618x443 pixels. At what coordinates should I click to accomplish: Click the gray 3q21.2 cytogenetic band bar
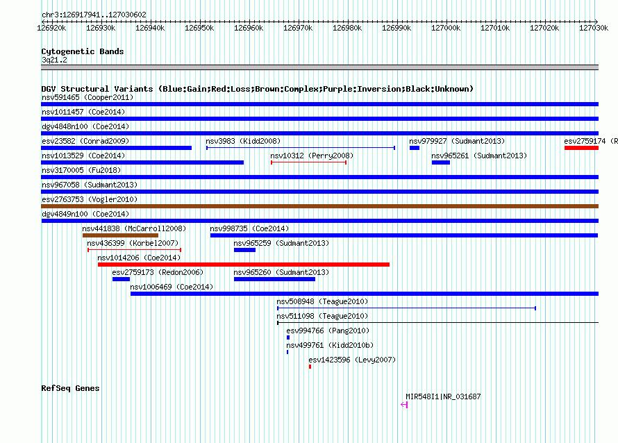click(319, 67)
